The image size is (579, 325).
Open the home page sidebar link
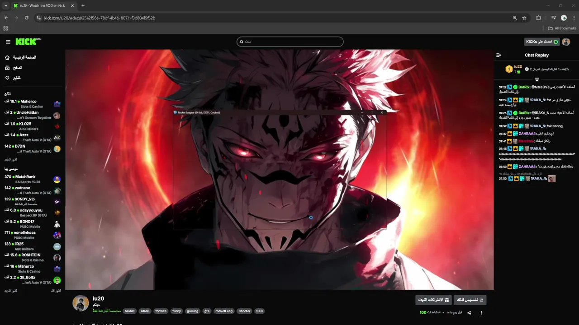coord(21,57)
